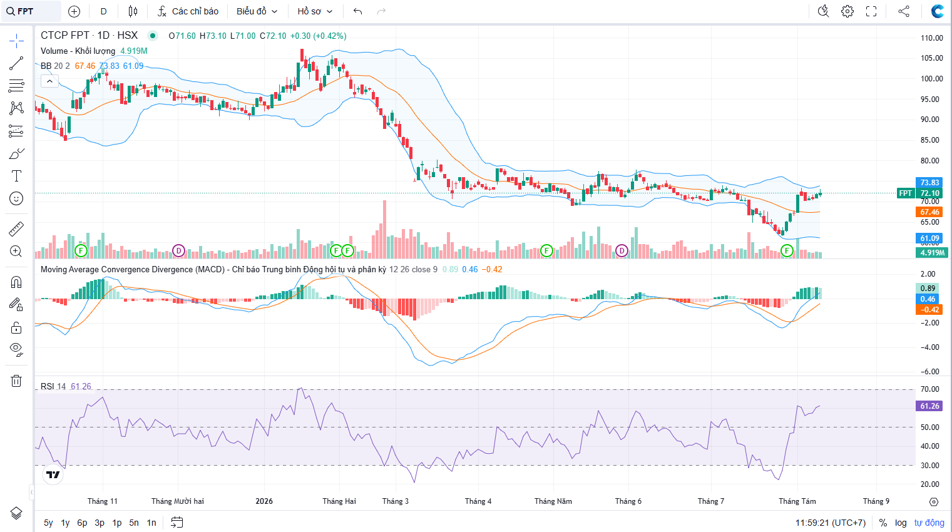The width and height of the screenshot is (952, 532).
Task: Activate the ruler measure tool
Action: coord(16,229)
